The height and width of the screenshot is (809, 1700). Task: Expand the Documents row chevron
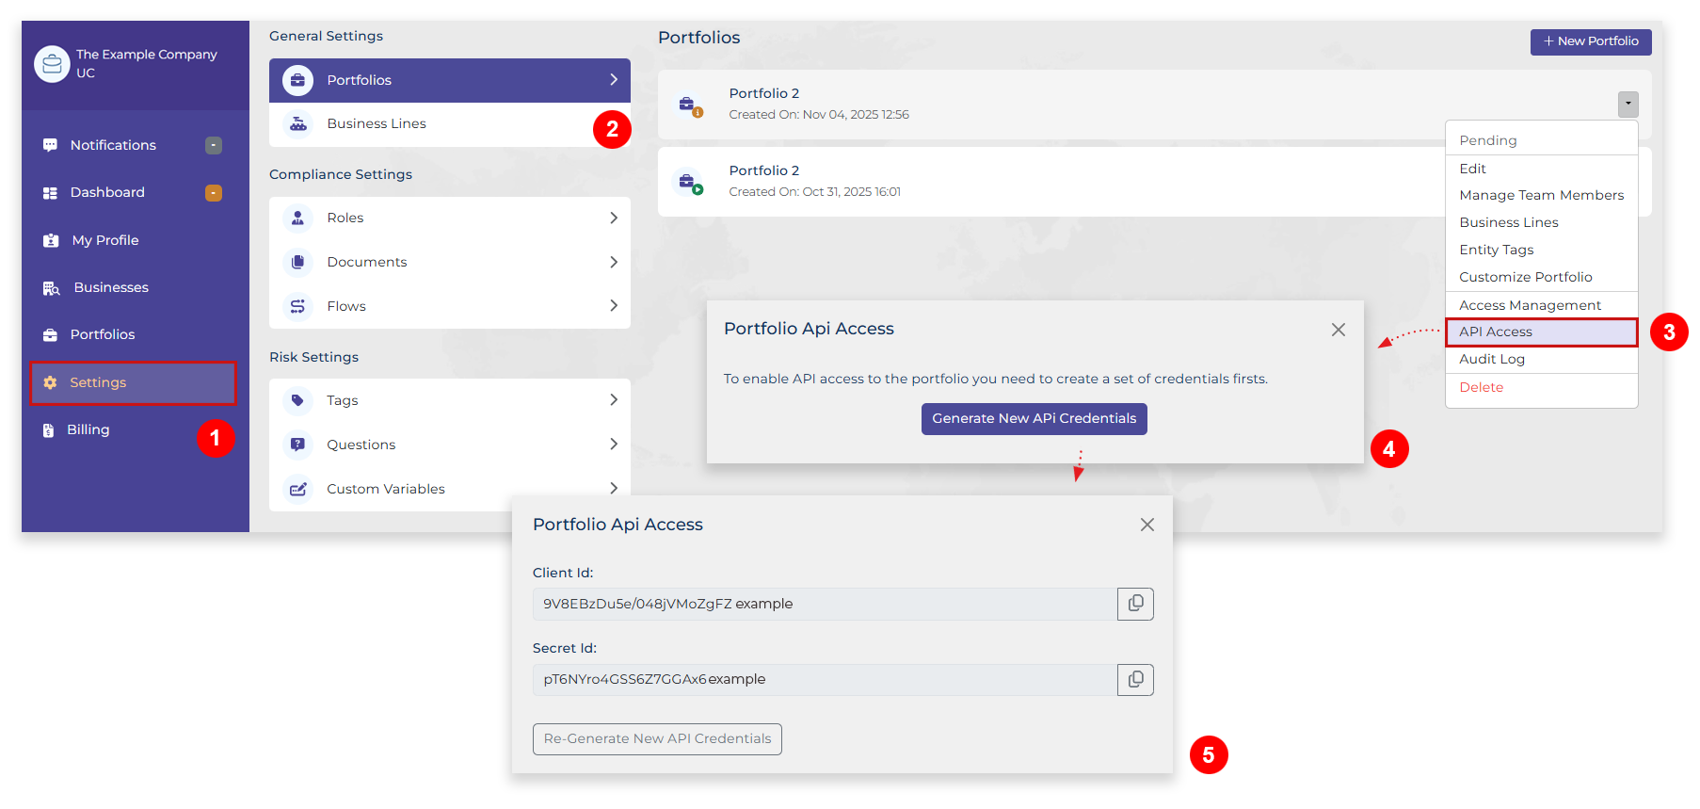[614, 262]
